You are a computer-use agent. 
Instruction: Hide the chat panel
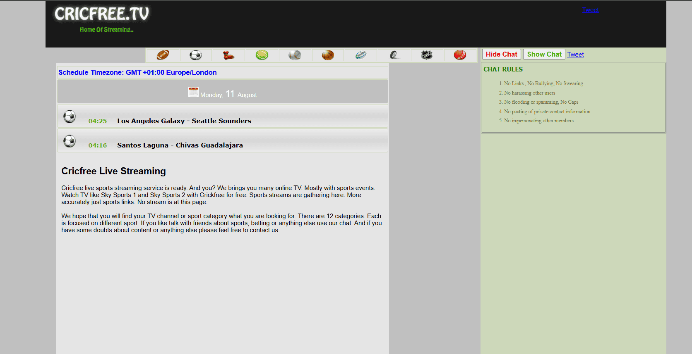tap(501, 54)
